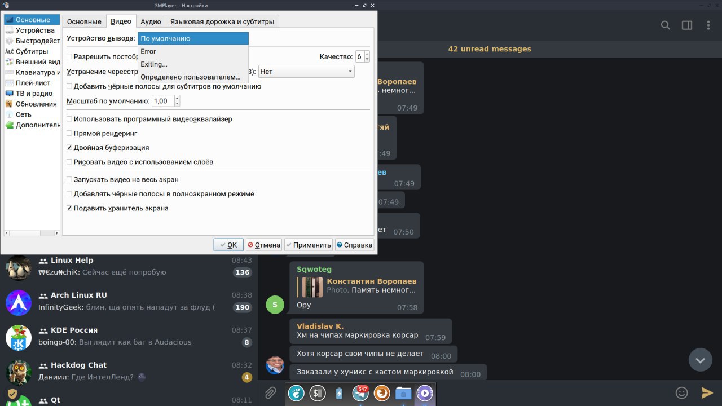Image resolution: width=722 pixels, height=406 pixels.
Task: Open the Внешний вид settings section
Action: [32, 62]
